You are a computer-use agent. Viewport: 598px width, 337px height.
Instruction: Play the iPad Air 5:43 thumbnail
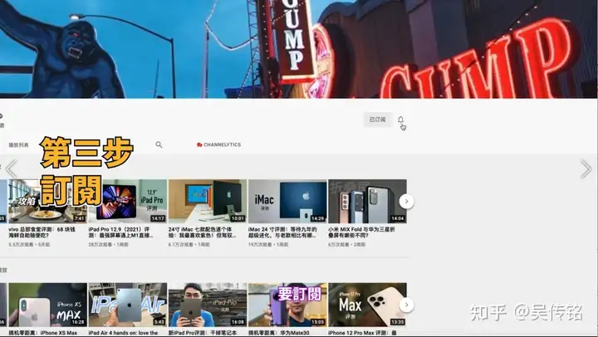(x=128, y=305)
